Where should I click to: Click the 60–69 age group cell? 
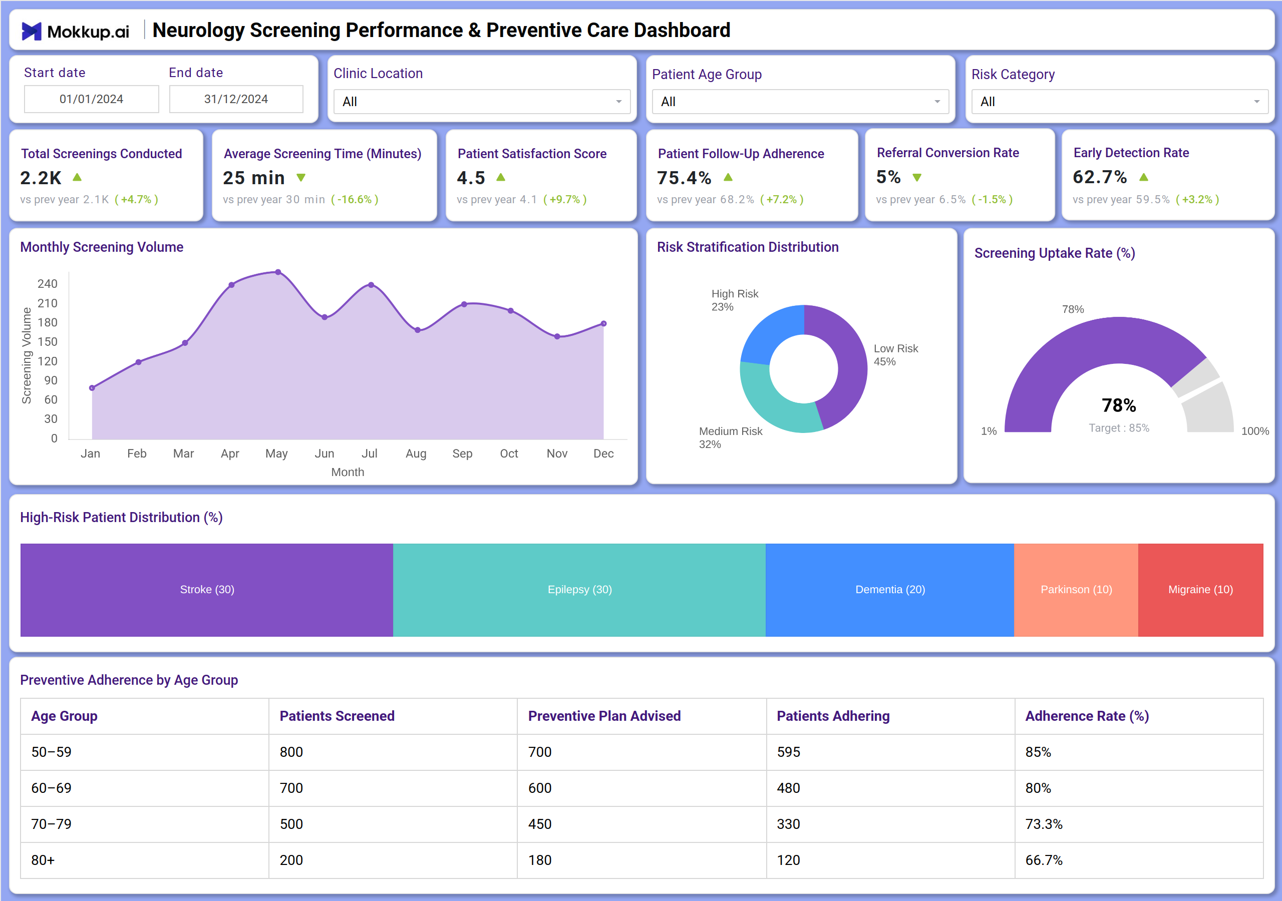click(145, 788)
